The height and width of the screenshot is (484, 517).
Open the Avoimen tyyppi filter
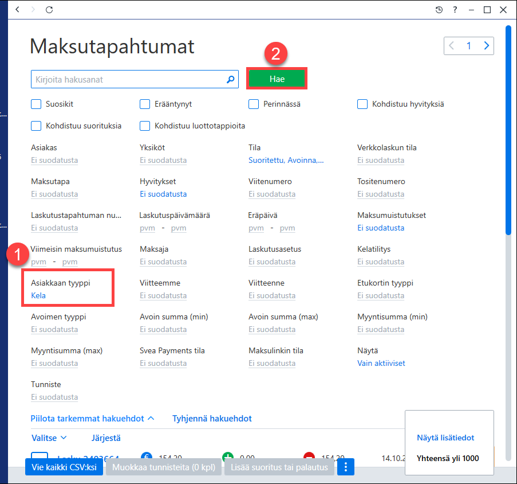tap(54, 329)
